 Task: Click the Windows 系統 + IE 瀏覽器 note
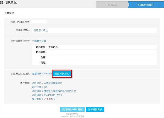(x=72, y=116)
